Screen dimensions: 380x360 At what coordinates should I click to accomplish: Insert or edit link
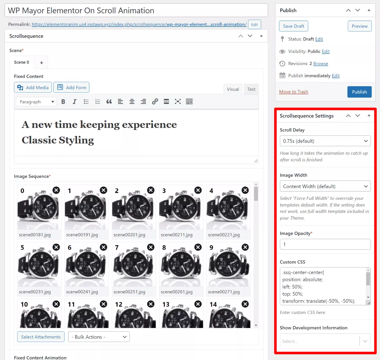155,102
